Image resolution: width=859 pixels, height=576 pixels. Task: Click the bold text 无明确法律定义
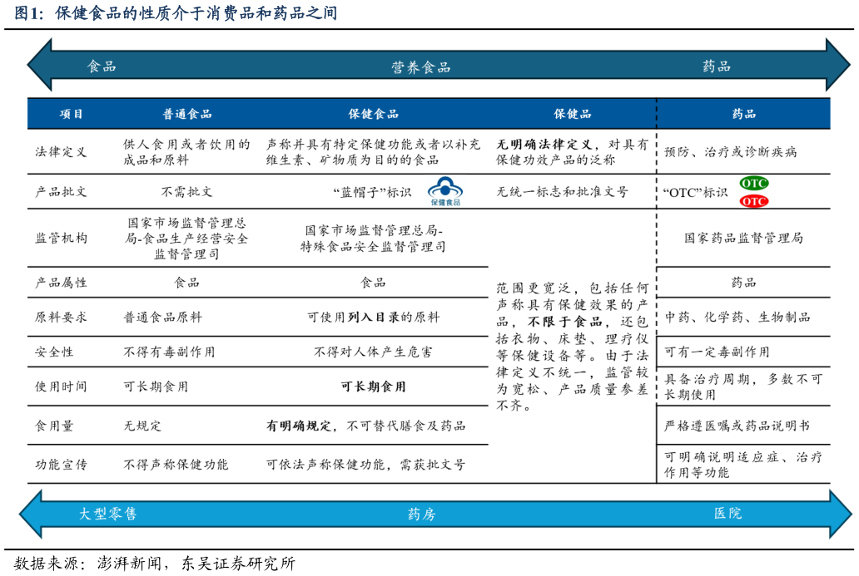pyautogui.click(x=544, y=145)
